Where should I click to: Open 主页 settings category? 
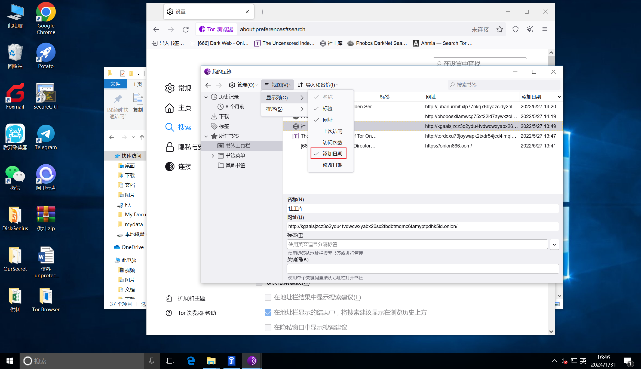click(x=178, y=108)
